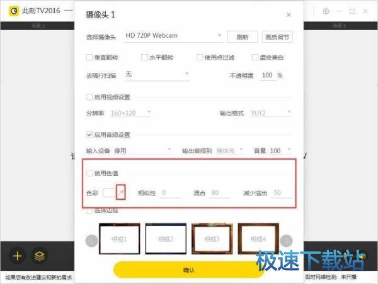The width and height of the screenshot is (378, 284).
Task: Enable the 水平翻转 horizontal flip checkbox
Action: (x=144, y=57)
